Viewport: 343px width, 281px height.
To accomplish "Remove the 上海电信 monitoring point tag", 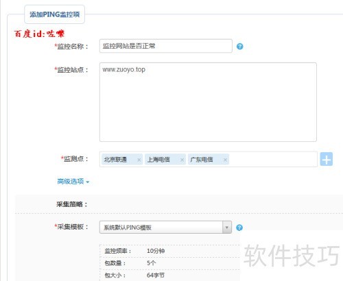I will [x=182, y=160].
